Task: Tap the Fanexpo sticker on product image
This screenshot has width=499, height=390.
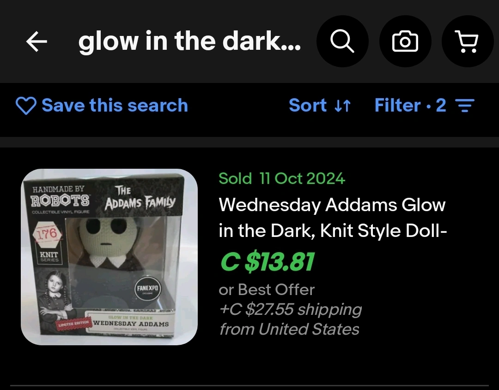Action: click(147, 289)
